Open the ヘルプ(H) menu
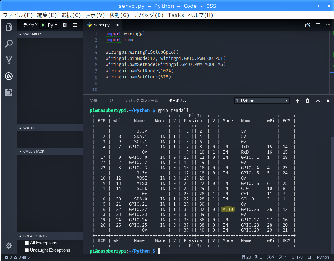 (201, 15)
